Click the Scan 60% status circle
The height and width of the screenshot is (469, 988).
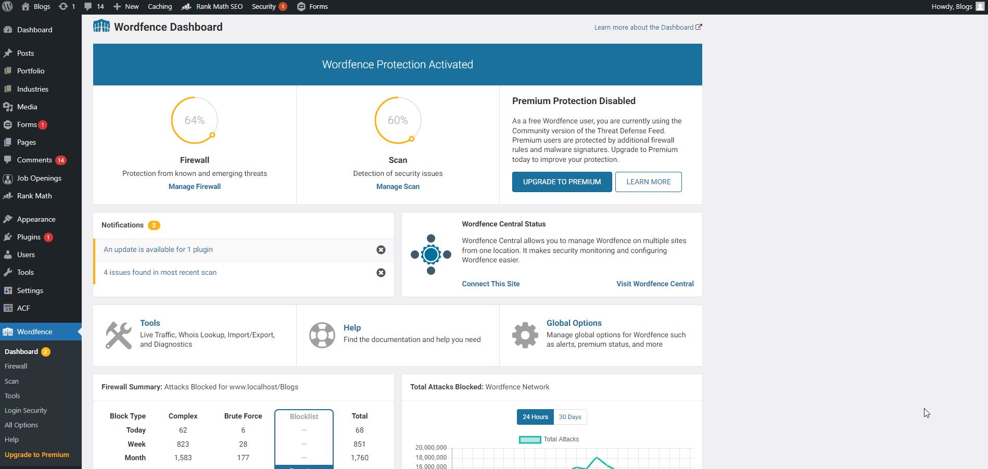(398, 120)
